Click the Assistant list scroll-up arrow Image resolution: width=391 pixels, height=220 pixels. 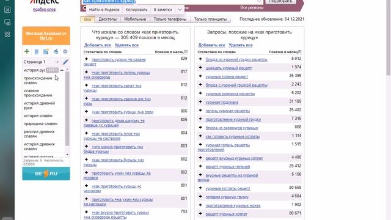(x=67, y=69)
